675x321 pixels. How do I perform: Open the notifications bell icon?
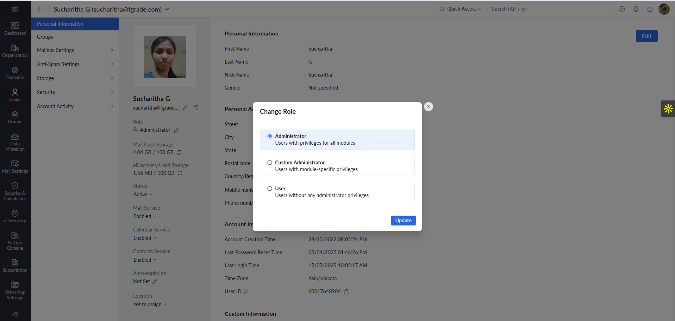point(636,9)
